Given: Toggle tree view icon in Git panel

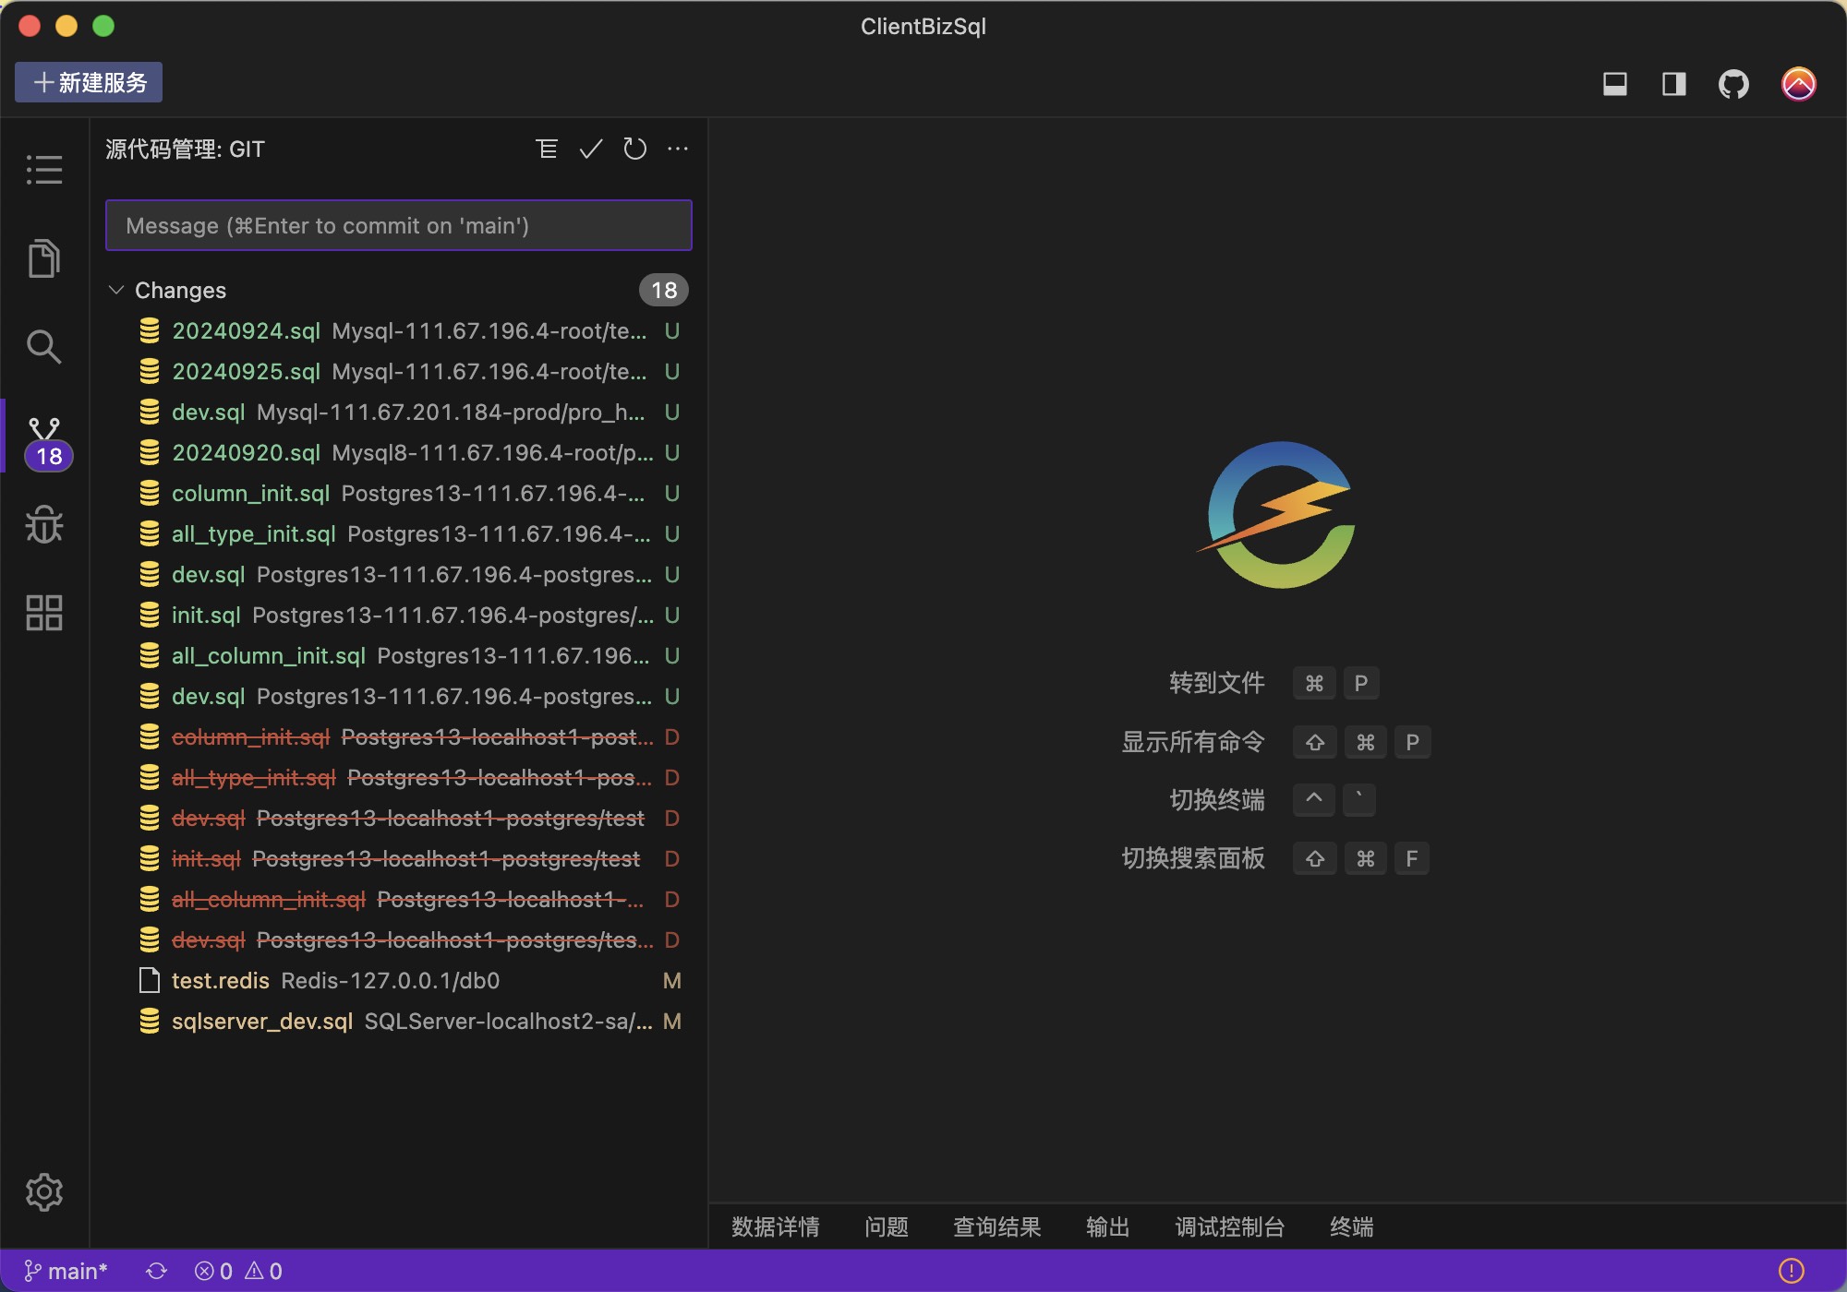Looking at the screenshot, I should click(x=547, y=149).
